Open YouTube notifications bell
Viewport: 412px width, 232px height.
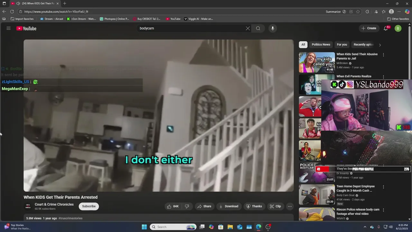[386, 28]
